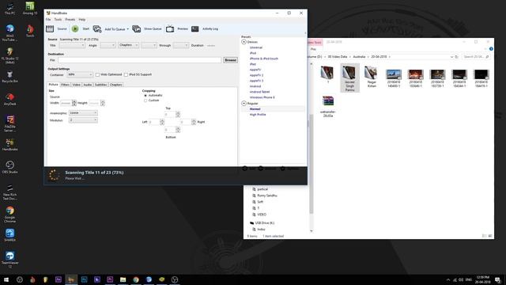Open FileZilla Server desktop icon
Screen dimensions: 506x285
click(10, 123)
